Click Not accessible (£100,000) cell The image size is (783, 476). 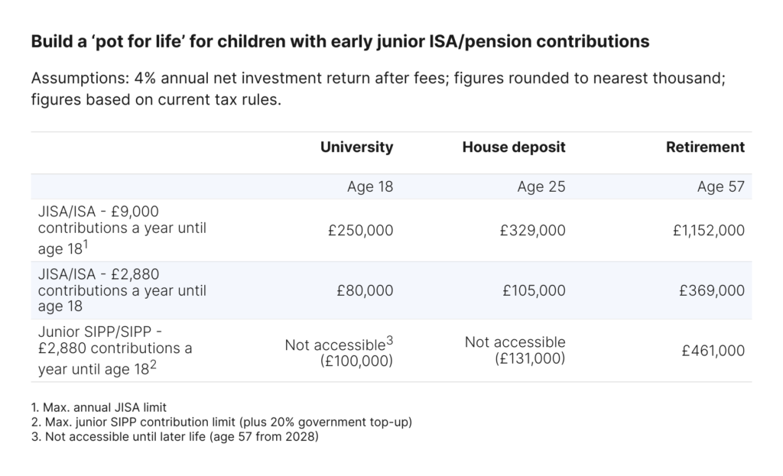click(339, 351)
